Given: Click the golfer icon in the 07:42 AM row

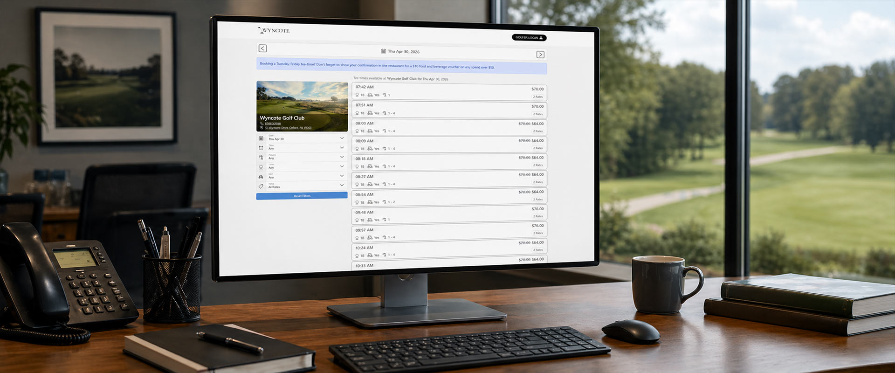Looking at the screenshot, I should coord(385,95).
